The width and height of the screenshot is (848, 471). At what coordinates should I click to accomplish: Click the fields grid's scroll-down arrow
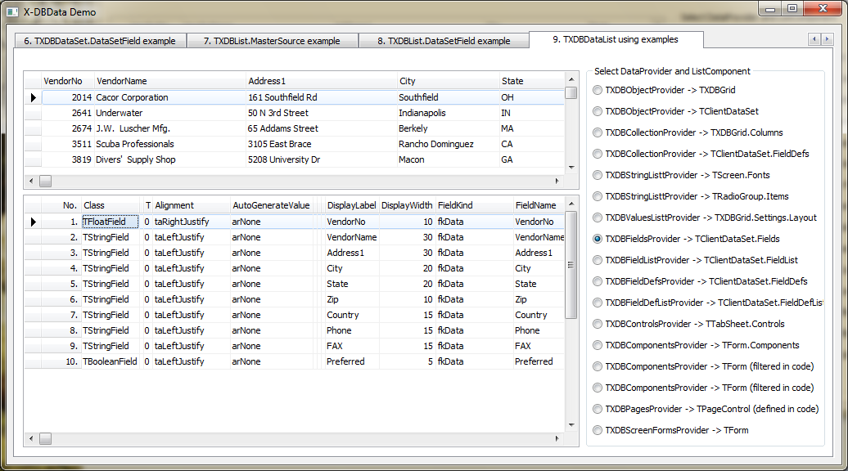(571, 424)
